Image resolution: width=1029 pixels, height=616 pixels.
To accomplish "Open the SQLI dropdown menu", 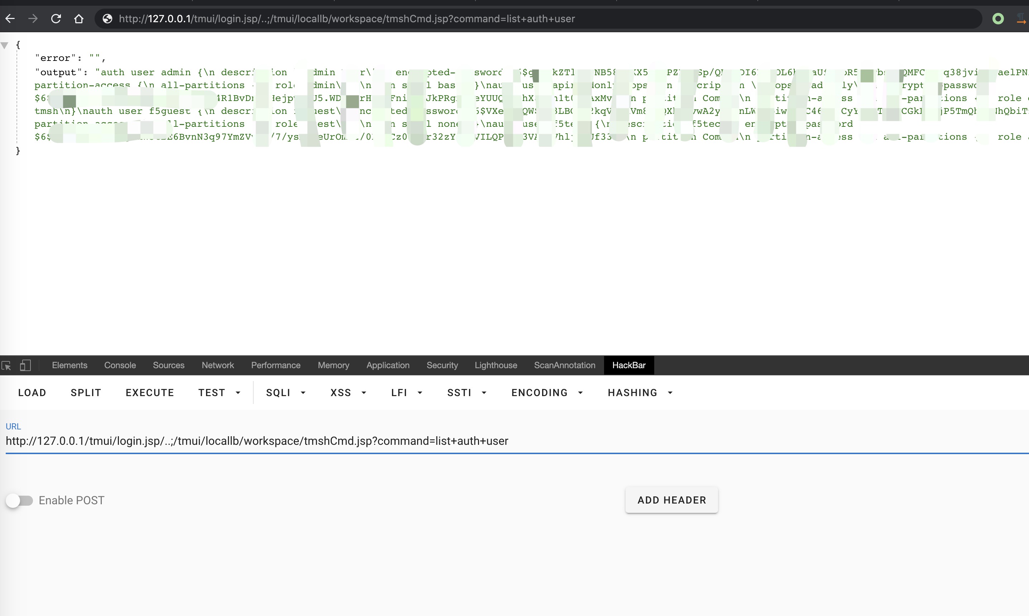I will coord(286,393).
